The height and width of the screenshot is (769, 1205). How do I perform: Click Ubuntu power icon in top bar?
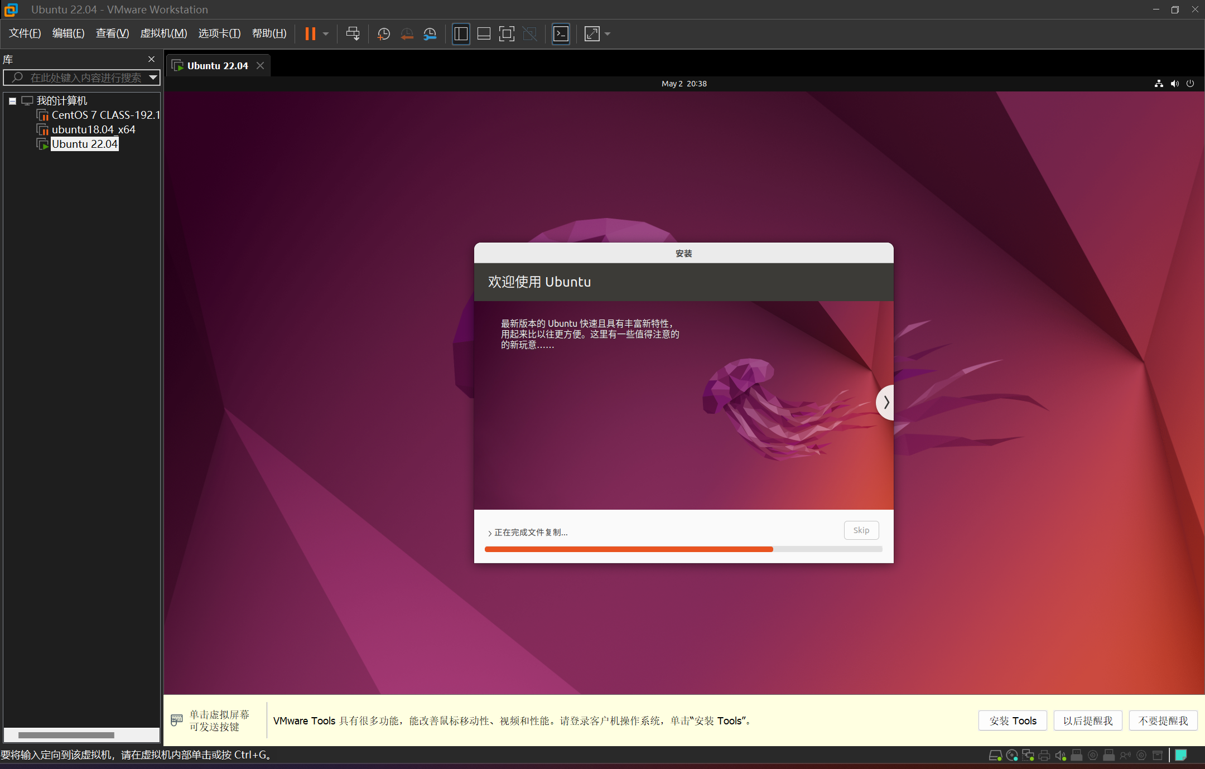[1190, 84]
